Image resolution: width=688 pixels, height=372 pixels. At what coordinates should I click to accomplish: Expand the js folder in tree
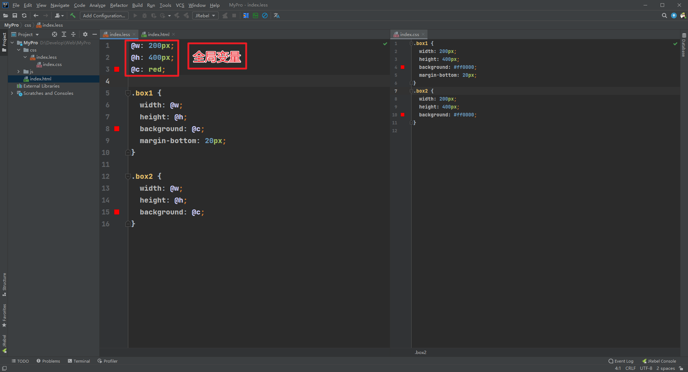pyautogui.click(x=19, y=72)
